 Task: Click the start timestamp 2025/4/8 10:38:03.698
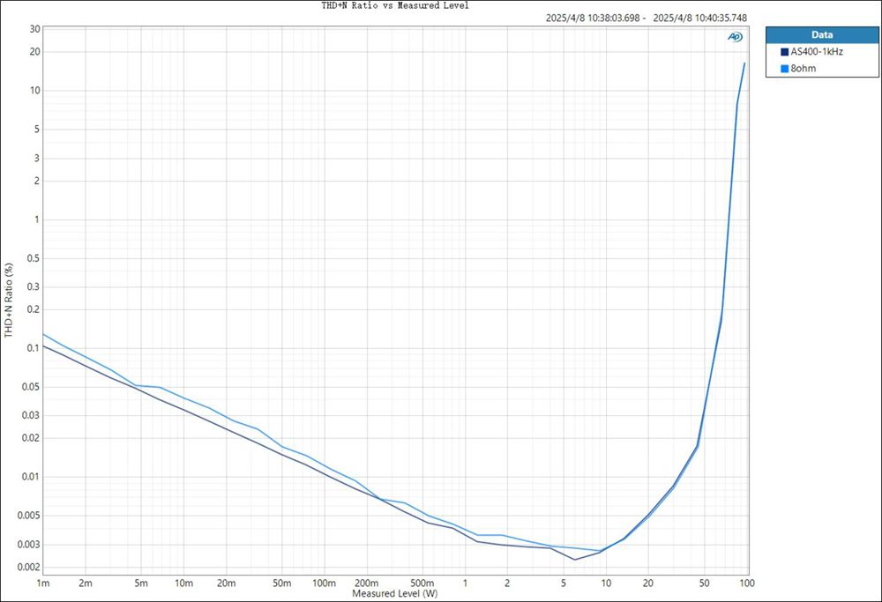[x=593, y=18]
